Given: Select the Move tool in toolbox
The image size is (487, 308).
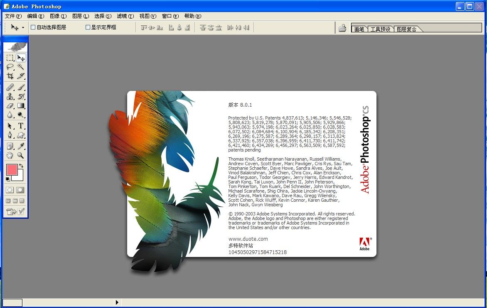Looking at the screenshot, I should (21, 58).
